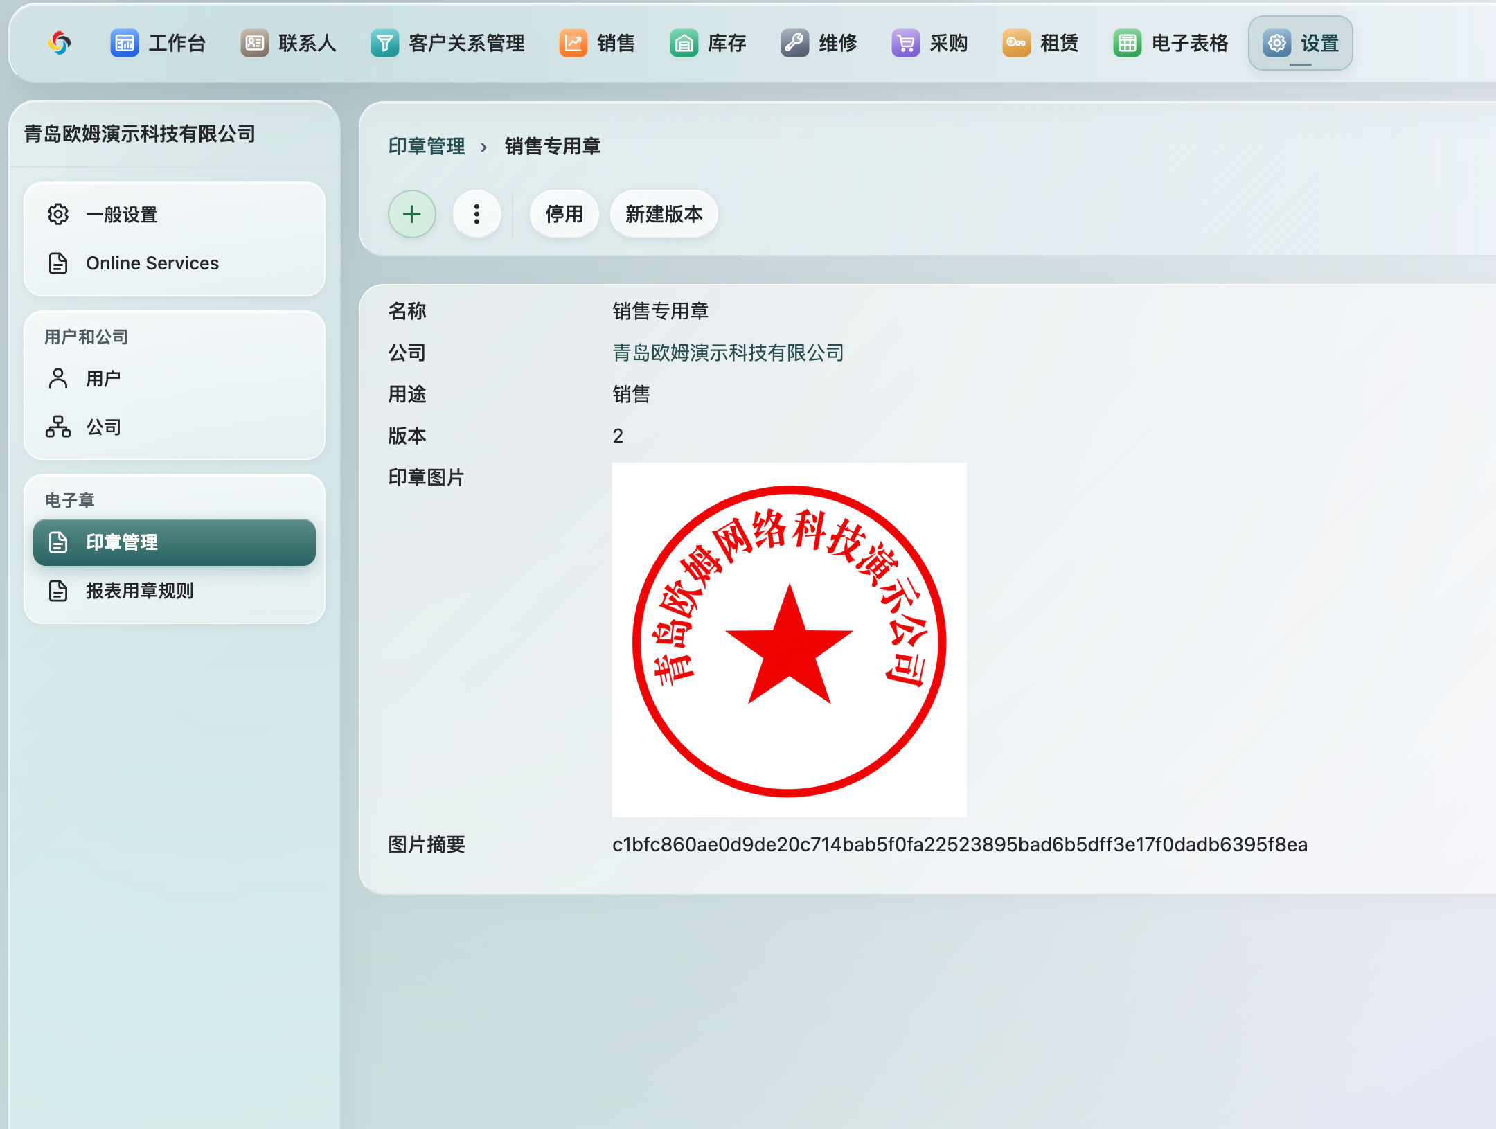Open the 销售 sales chart icon
Viewport: 1496px width, 1129px height.
tap(573, 43)
